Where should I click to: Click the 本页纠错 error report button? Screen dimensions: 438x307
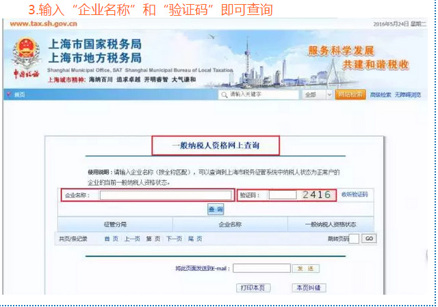[x=309, y=287]
